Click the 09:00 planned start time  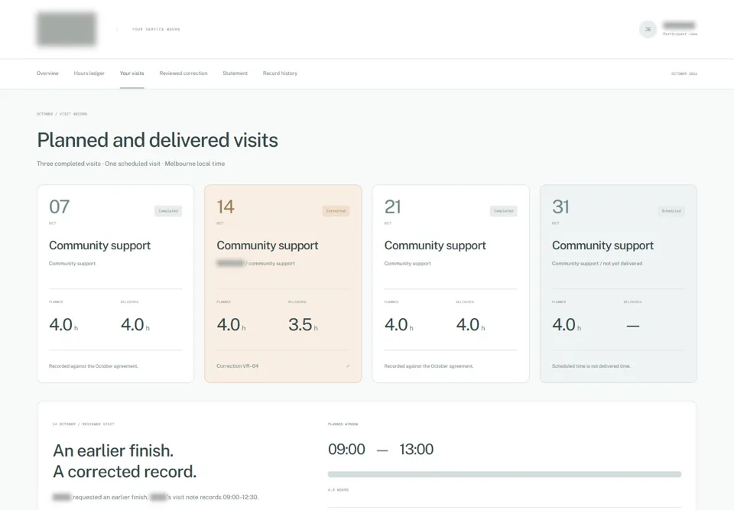point(346,449)
